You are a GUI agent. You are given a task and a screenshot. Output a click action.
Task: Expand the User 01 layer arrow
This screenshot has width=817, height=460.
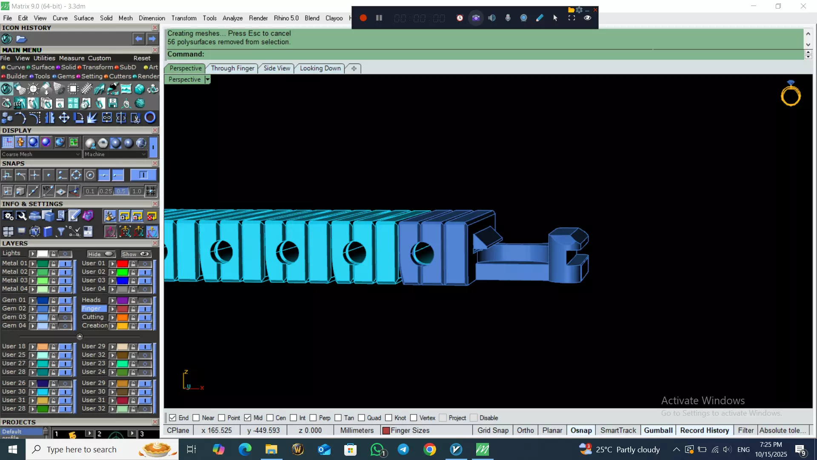tap(113, 264)
